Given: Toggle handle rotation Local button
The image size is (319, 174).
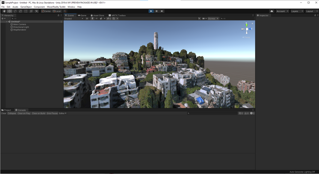Looking at the screenshot, I should [x=57, y=11].
